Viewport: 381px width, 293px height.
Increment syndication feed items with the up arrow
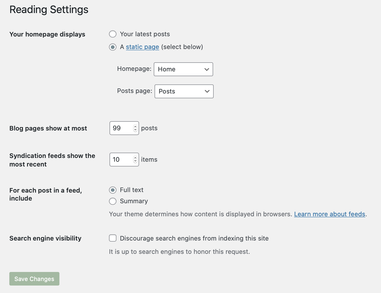pyautogui.click(x=135, y=158)
